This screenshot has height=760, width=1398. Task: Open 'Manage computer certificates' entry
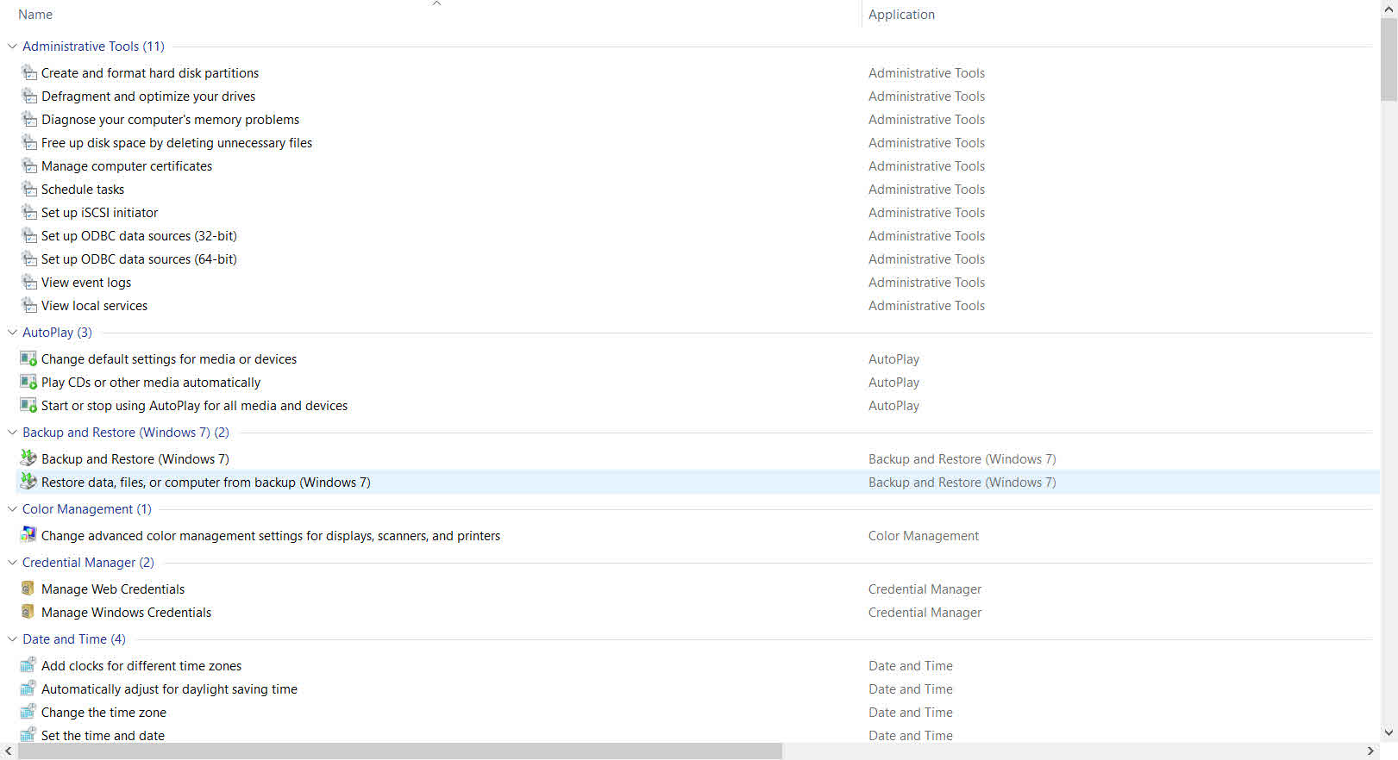(127, 166)
